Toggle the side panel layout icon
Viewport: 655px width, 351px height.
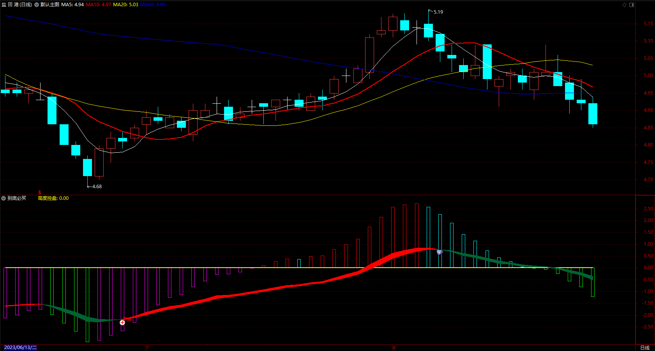pos(632,5)
